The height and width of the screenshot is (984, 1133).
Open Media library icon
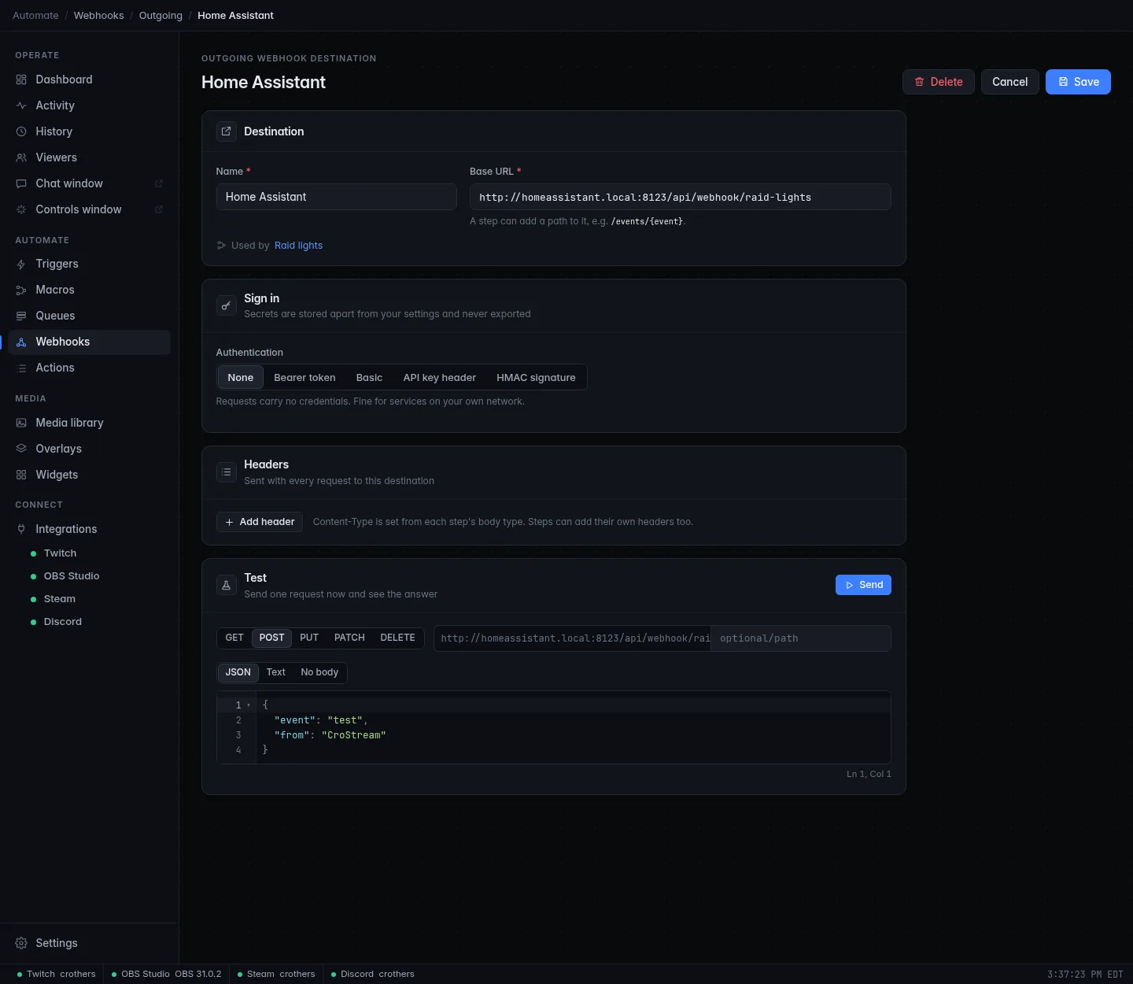click(21, 423)
